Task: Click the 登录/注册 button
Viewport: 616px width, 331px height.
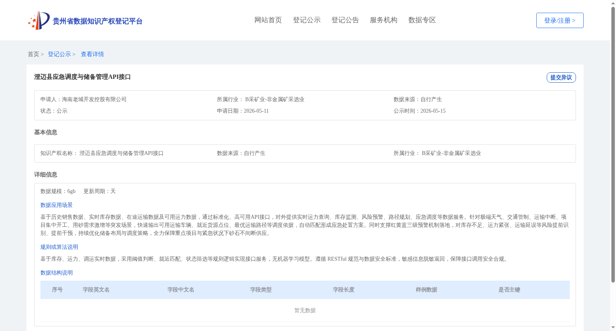Action: [560, 20]
